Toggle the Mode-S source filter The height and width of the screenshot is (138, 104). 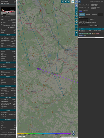pyautogui.click(x=81, y=36)
